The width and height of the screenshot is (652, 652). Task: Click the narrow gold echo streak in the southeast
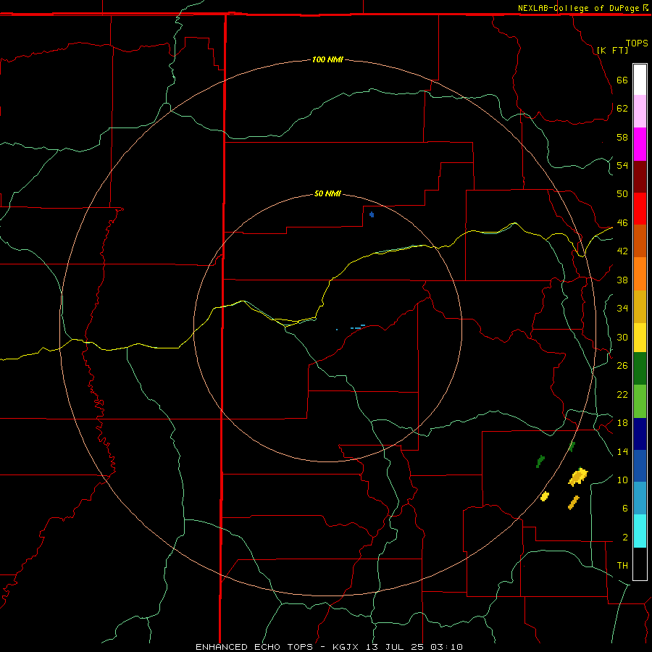pyautogui.click(x=574, y=502)
